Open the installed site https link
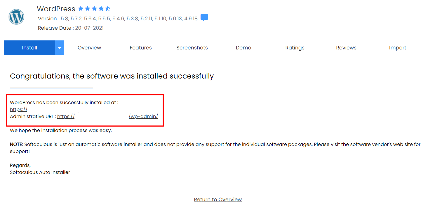Image resolution: width=435 pixels, height=212 pixels. pyautogui.click(x=18, y=110)
